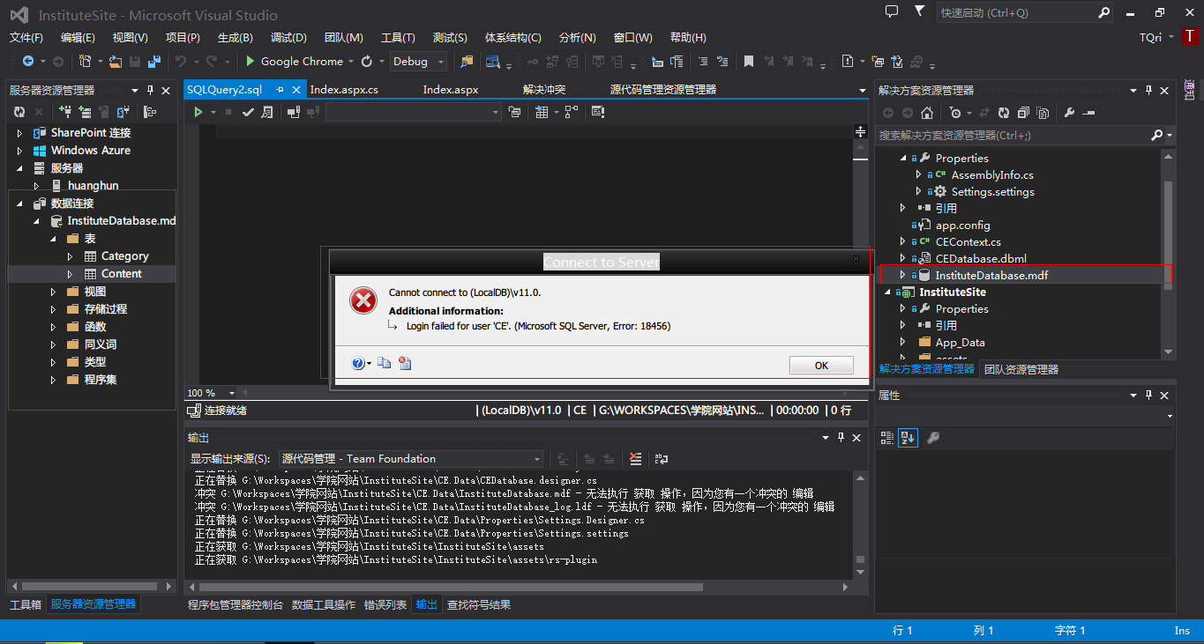1204x644 pixels.
Task: Click the Open File folder icon
Action: pos(116,62)
